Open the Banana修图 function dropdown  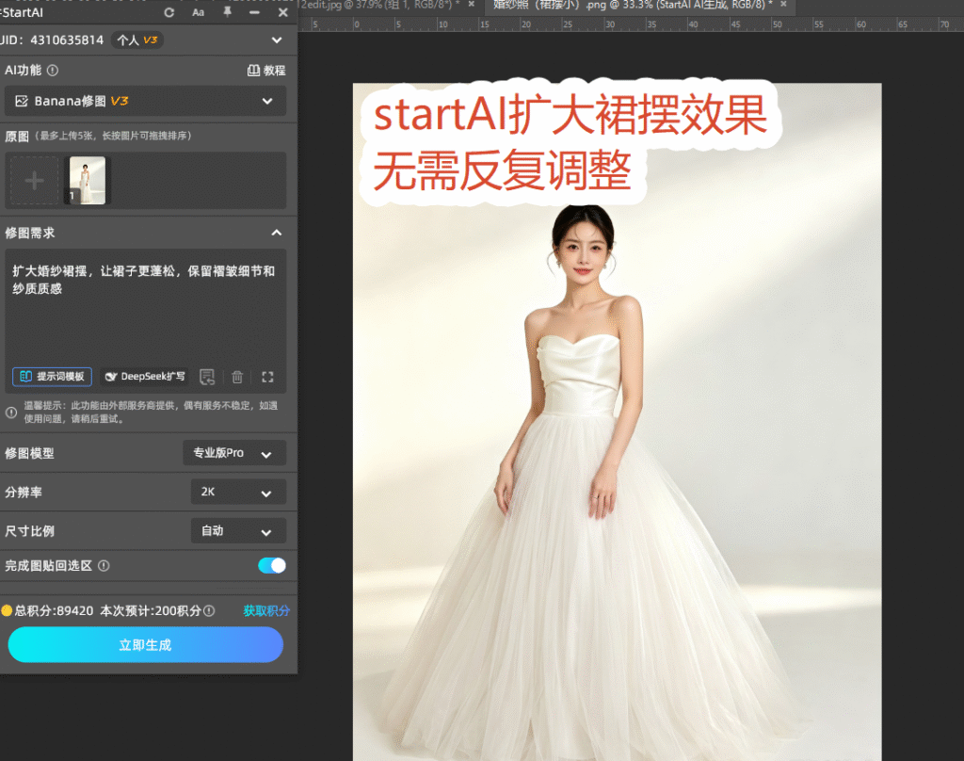[145, 101]
